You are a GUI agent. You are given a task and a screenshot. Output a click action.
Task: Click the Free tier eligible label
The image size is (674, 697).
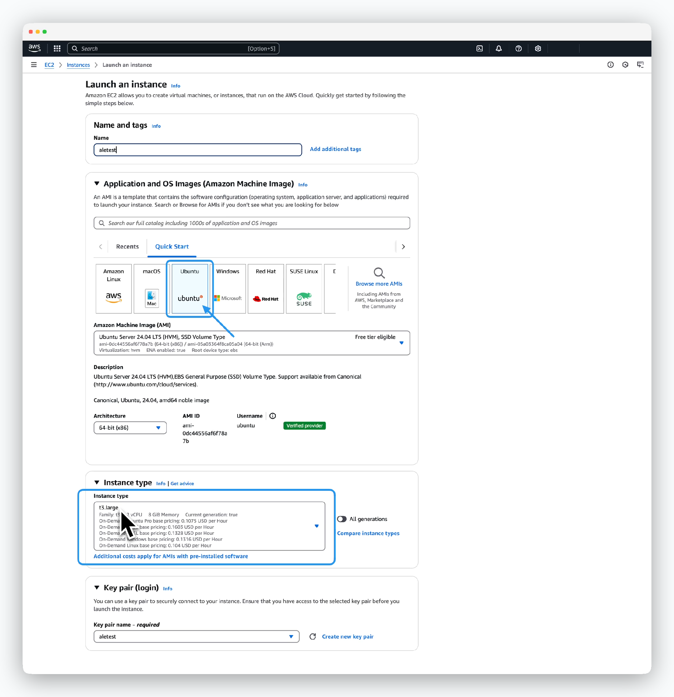[x=375, y=337]
